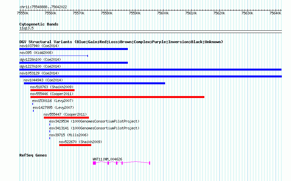Click the esv3413141 small blue marker
This screenshot has width=291, height=181.
click(x=50, y=131)
